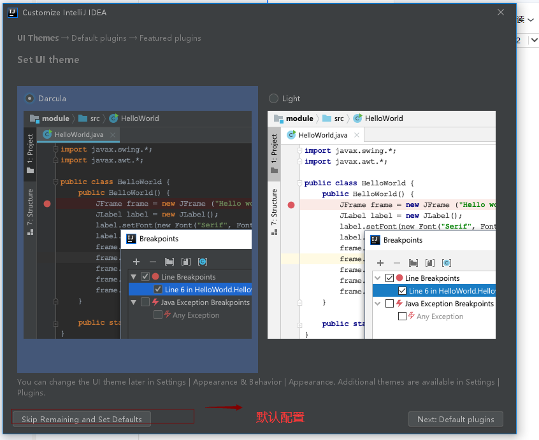Image resolution: width=539 pixels, height=440 pixels.
Task: Close the Customize IntelliJ IDEA dialog
Action: (501, 12)
